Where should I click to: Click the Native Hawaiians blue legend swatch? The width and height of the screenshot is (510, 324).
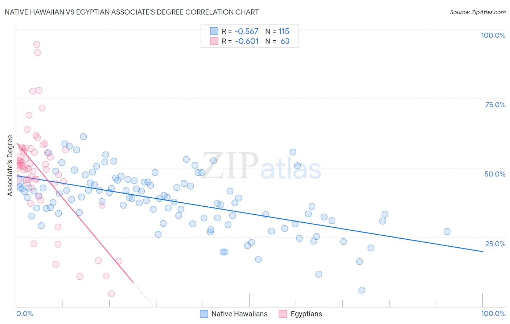[x=204, y=314]
